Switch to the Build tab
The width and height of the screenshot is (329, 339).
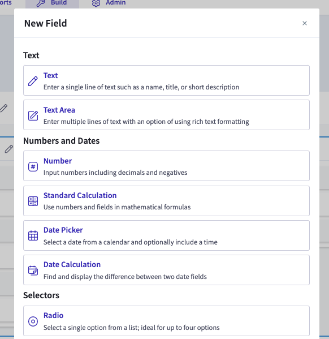52,3
